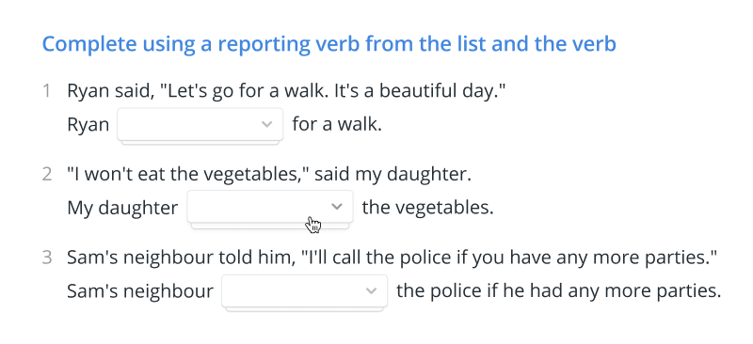Click the quoted sentence about calling the police
The height and width of the screenshot is (344, 753).
[508, 258]
